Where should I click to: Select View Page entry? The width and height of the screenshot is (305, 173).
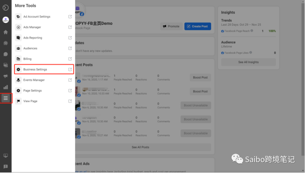(44, 101)
